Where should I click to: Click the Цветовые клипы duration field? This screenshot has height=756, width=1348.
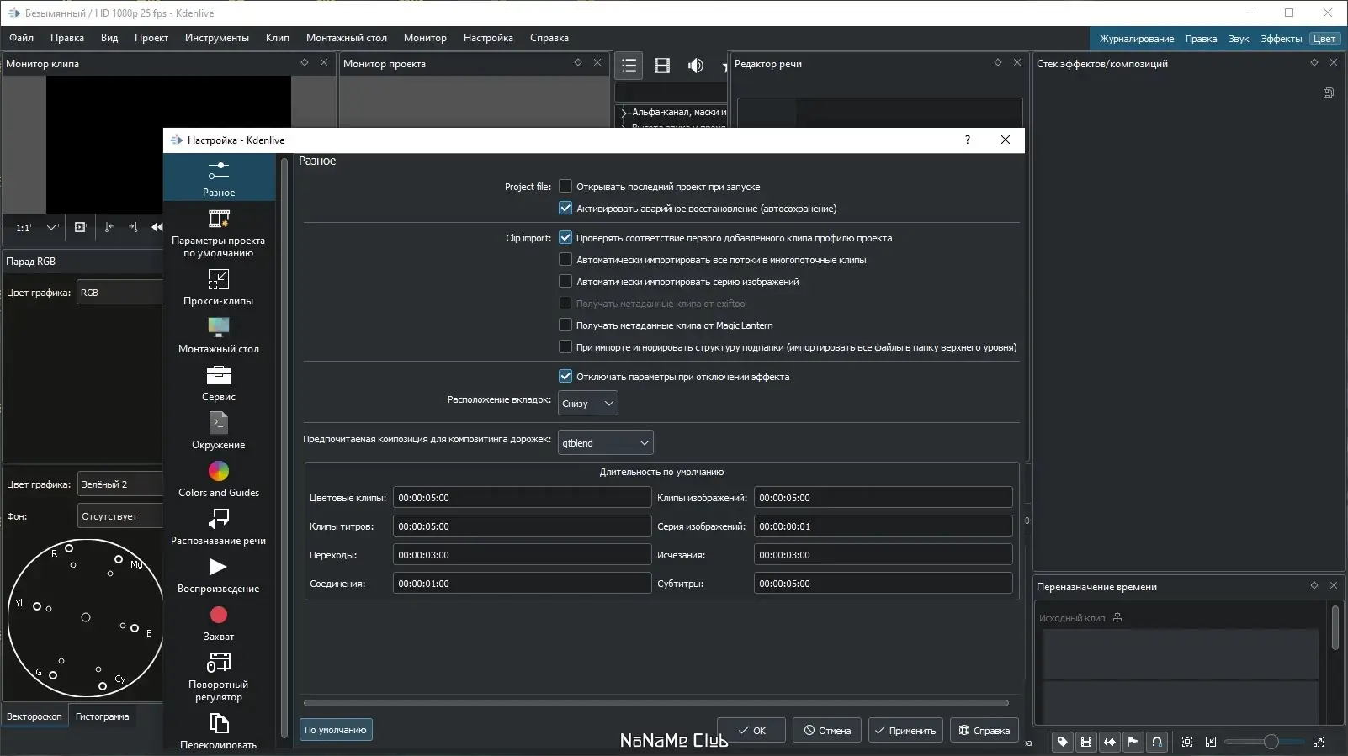(x=522, y=498)
